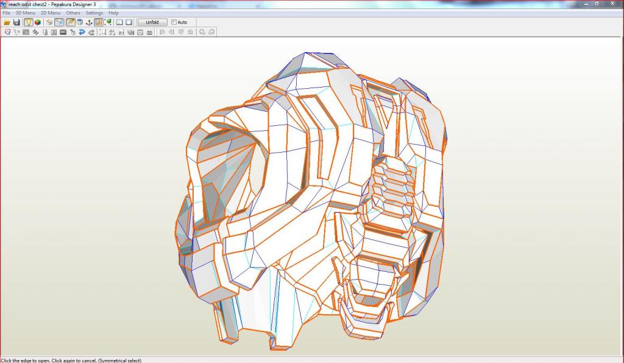Click the printer icon in lower toolbar
This screenshot has height=363, width=624.
(150, 32)
